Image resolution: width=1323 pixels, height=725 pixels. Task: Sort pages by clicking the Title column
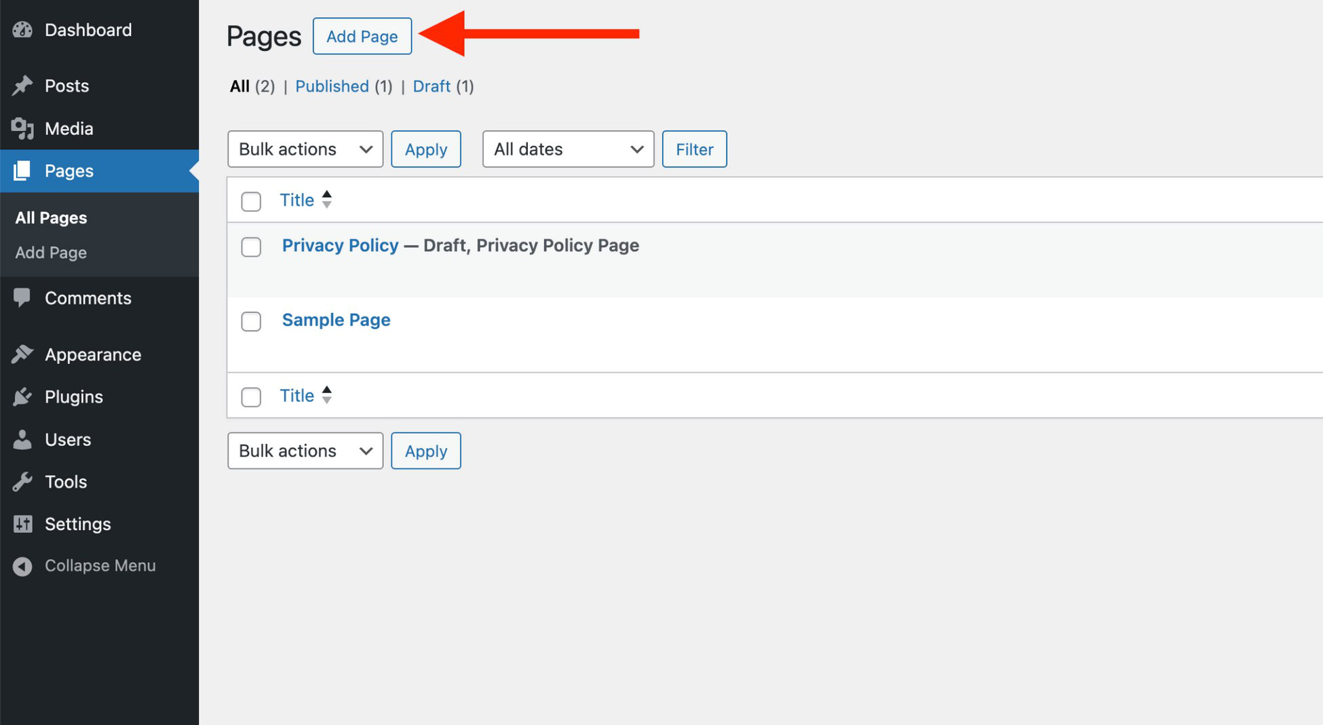click(x=296, y=200)
